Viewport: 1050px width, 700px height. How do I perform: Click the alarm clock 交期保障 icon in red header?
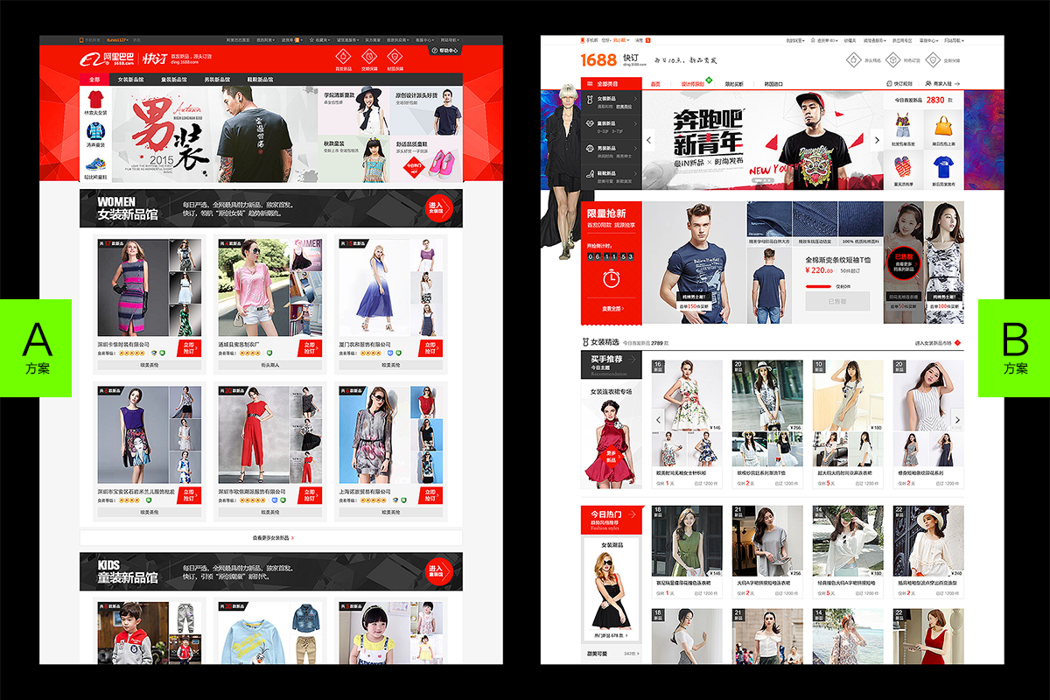click(x=371, y=58)
